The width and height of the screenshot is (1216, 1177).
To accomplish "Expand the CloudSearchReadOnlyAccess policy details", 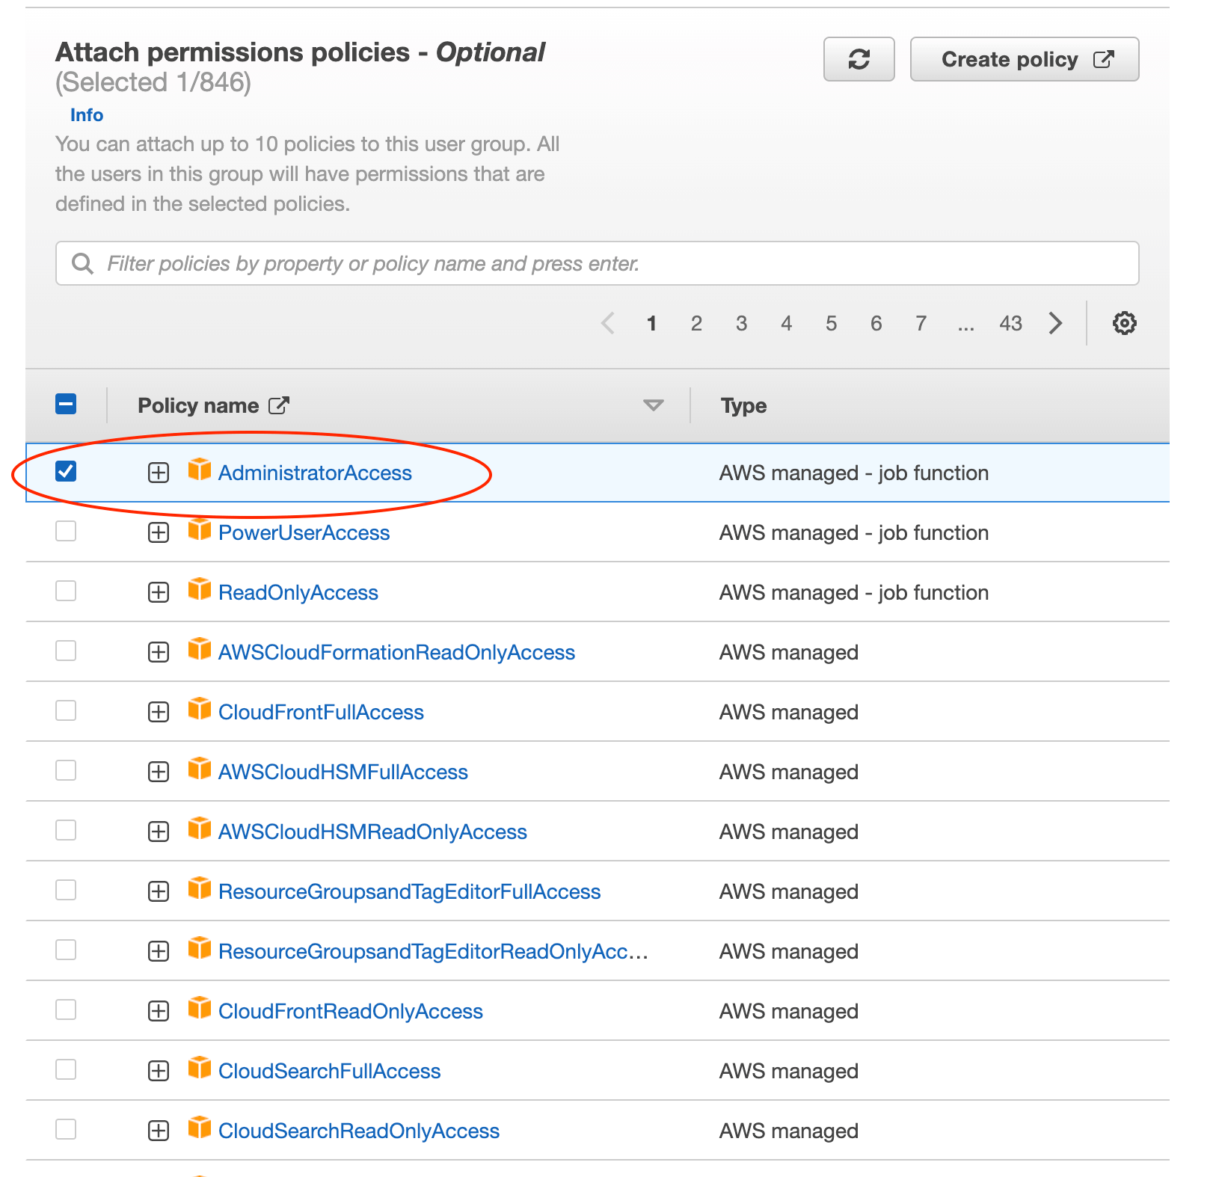I will tap(159, 1131).
